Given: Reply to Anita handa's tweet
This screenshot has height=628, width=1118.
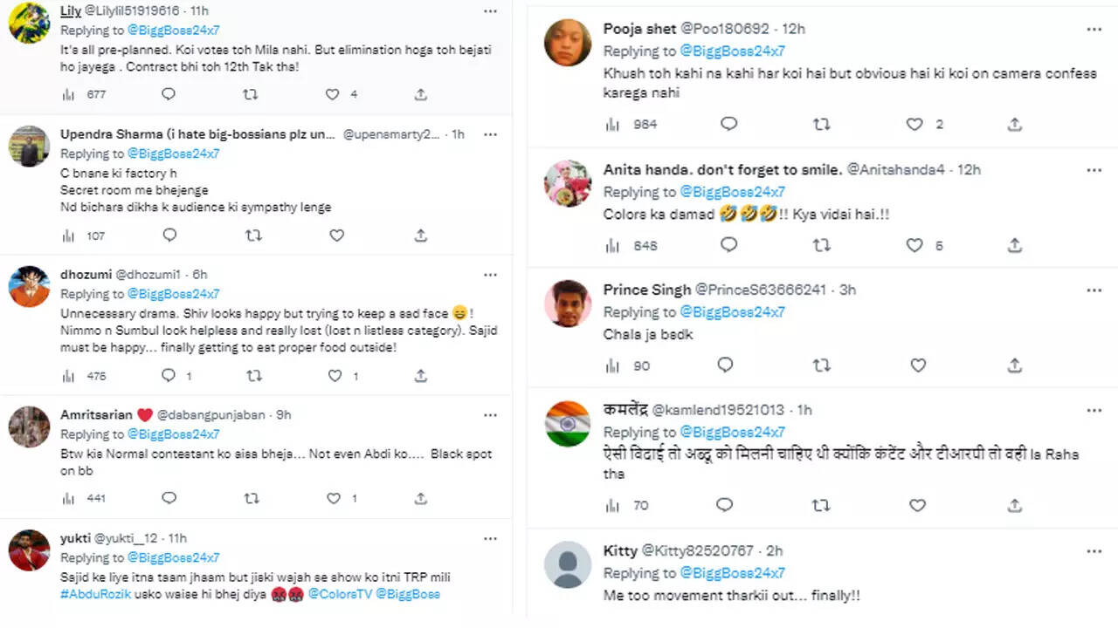Looking at the screenshot, I should tap(728, 246).
